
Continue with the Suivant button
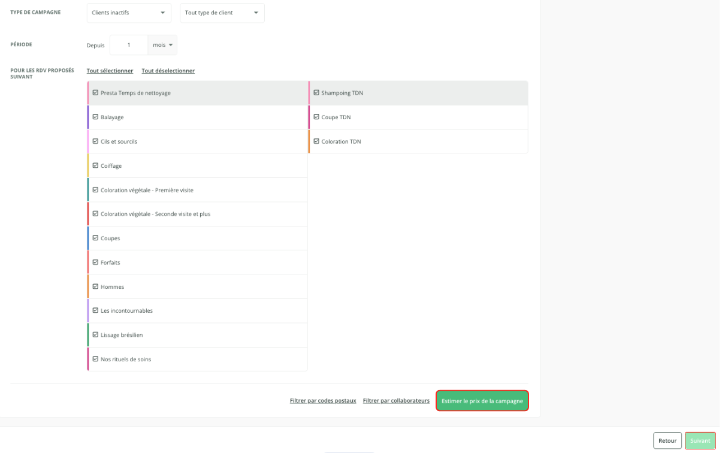click(700, 440)
